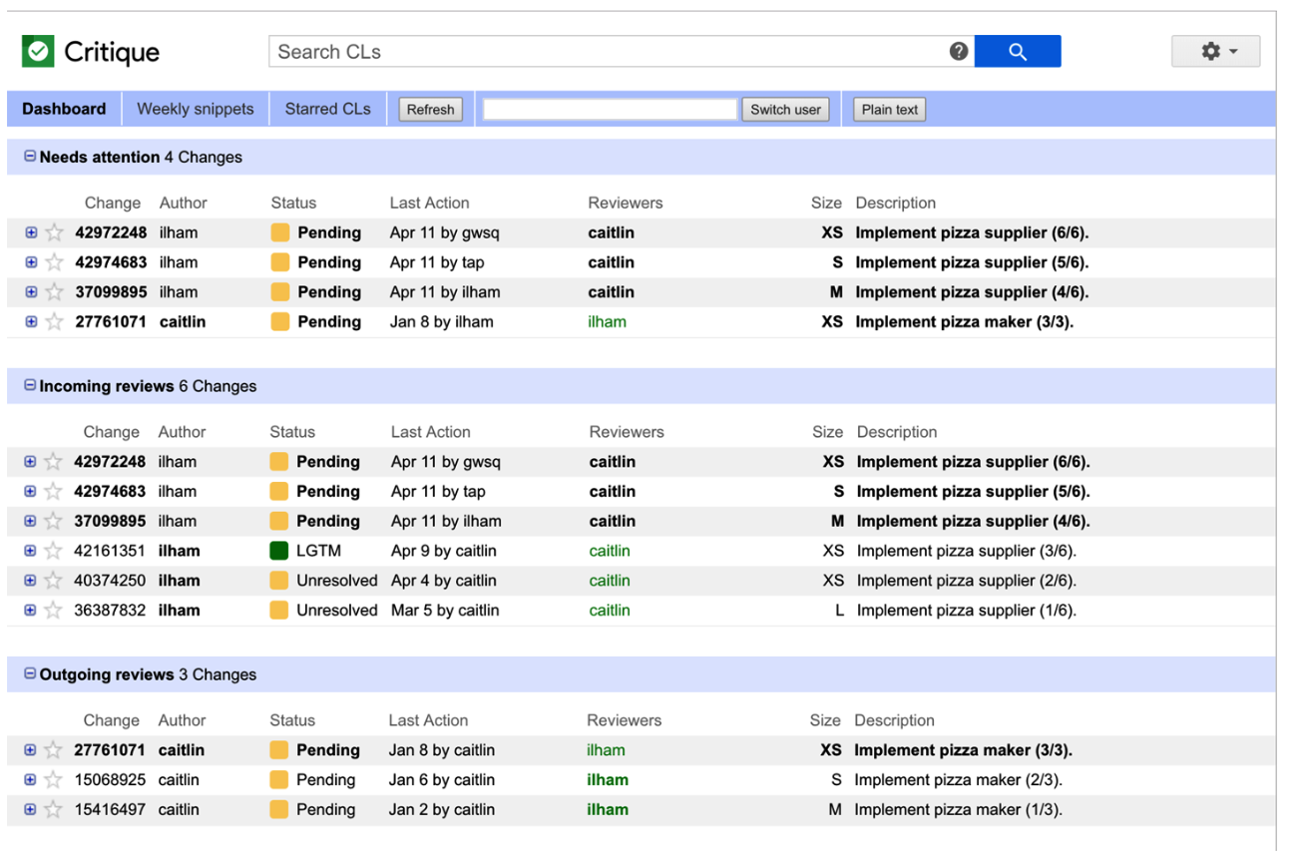Image resolution: width=1294 pixels, height=866 pixels.
Task: Open change number 15068925
Action: (110, 779)
